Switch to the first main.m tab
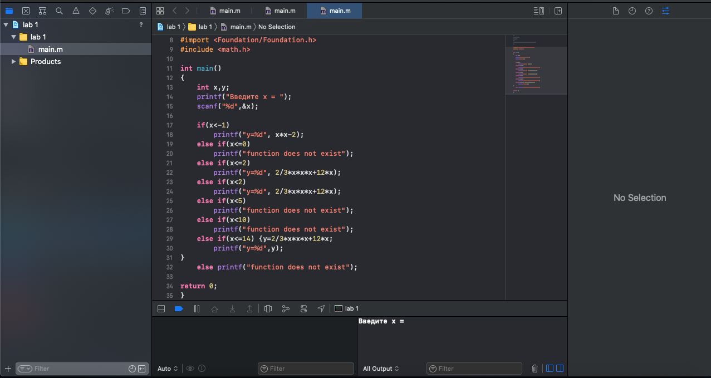The height and width of the screenshot is (378, 711). click(x=225, y=11)
